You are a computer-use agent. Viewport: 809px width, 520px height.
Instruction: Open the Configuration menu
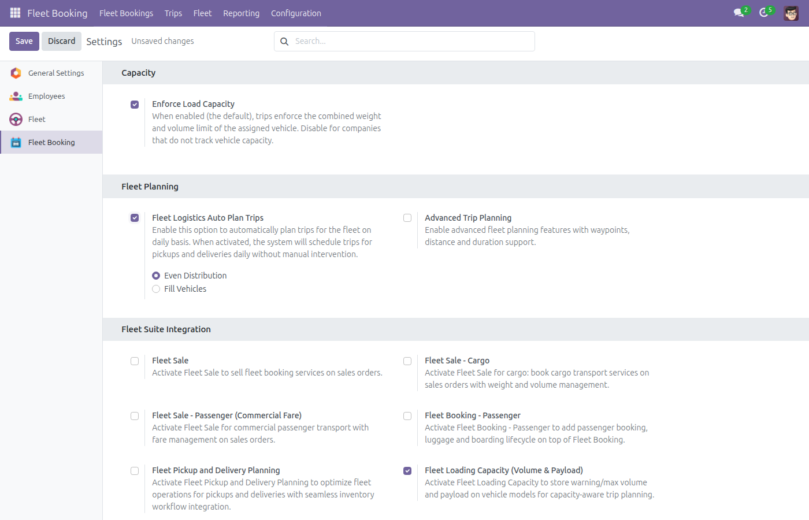click(x=296, y=13)
